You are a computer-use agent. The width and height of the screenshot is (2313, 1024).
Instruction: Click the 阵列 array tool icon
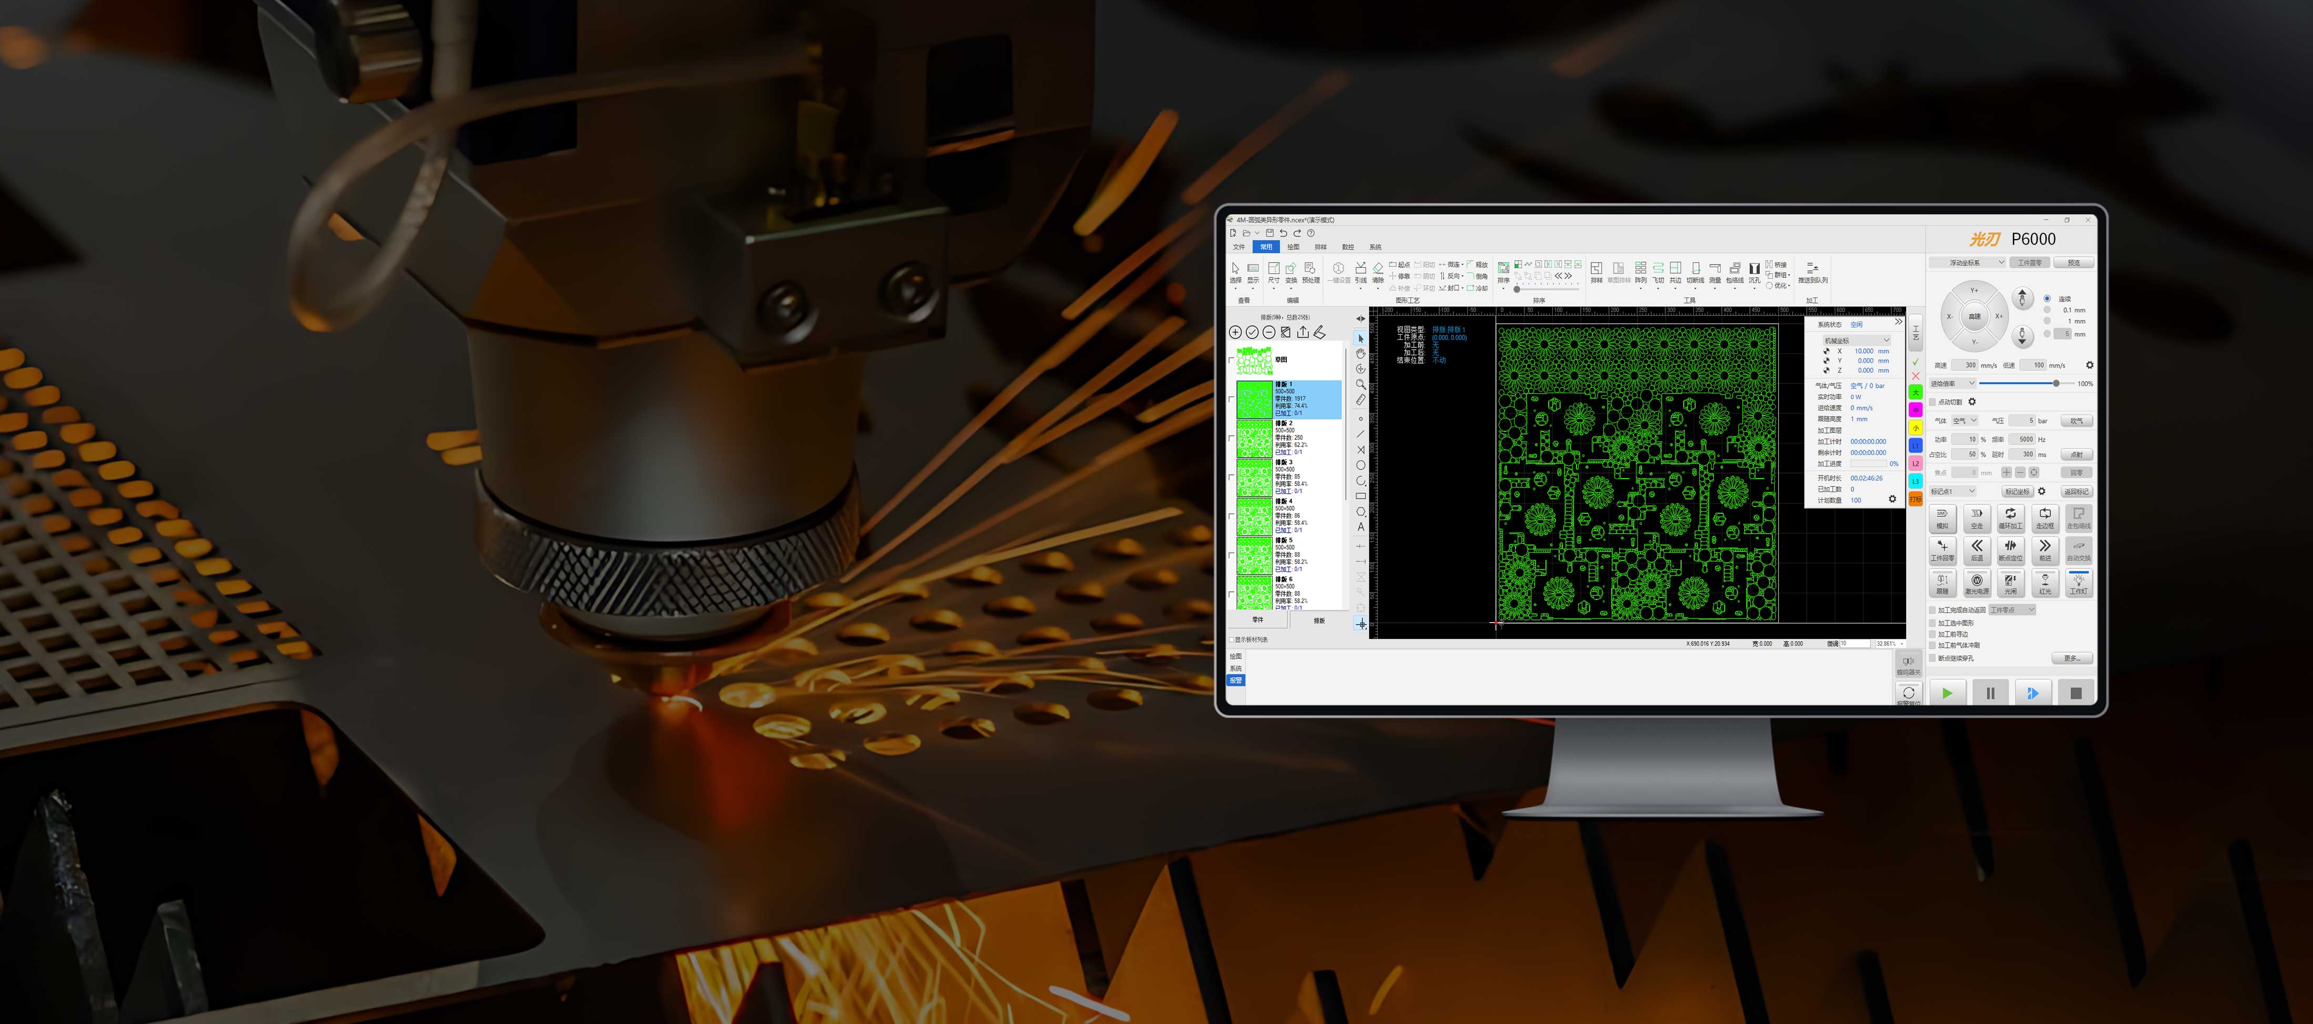point(1641,269)
